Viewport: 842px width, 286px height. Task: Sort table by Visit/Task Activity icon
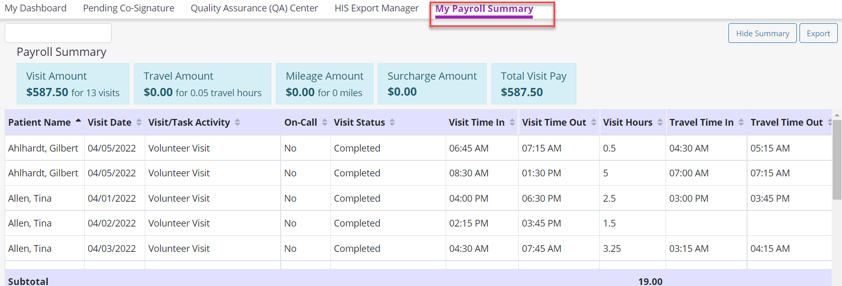(238, 123)
